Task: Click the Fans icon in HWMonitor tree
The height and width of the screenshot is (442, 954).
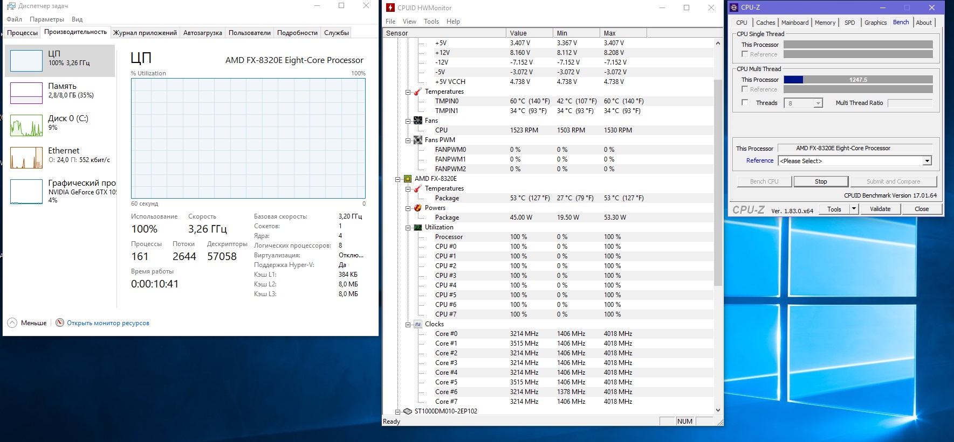Action: (x=418, y=121)
